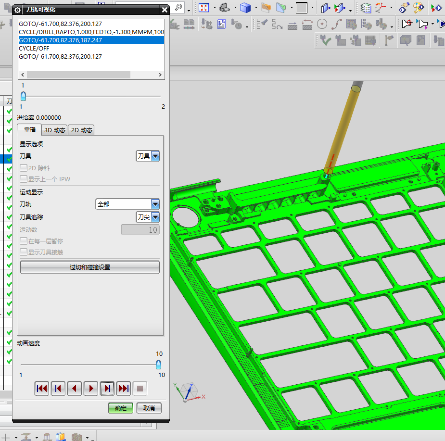This screenshot has width=445, height=441.
Task: Open dropdown arrow next to shaded cube icon
Action: [256, 8]
